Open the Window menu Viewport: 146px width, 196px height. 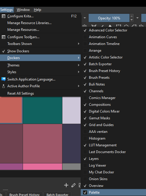(23, 10)
